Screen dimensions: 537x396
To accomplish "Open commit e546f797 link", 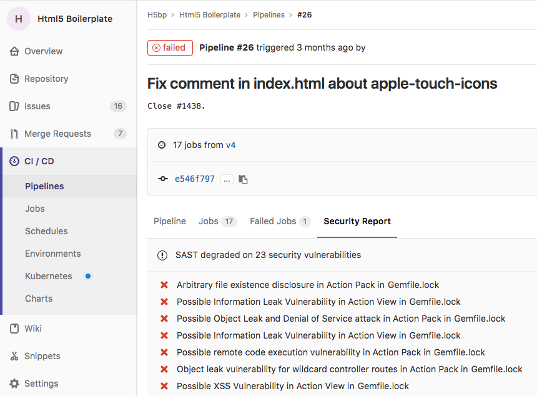I will pyautogui.click(x=194, y=179).
